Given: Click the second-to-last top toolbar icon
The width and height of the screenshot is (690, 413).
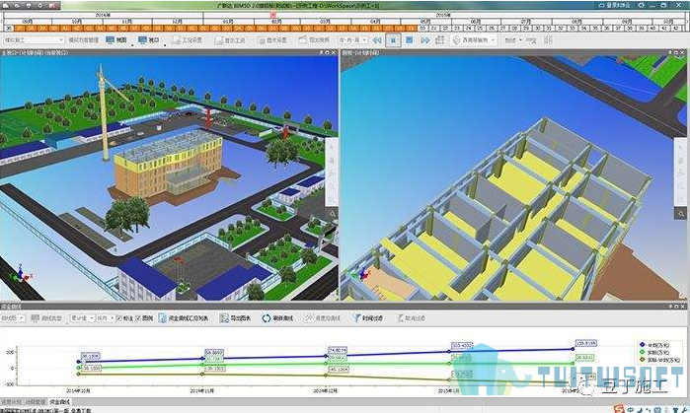Looking at the screenshot, I should coord(532,40).
